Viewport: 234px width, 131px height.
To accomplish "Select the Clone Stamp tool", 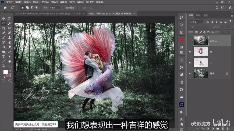I will tap(10, 38).
